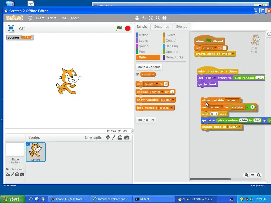Viewport: 271px width, 203px height.
Task: Select the Sound block category
Action: click(148, 46)
